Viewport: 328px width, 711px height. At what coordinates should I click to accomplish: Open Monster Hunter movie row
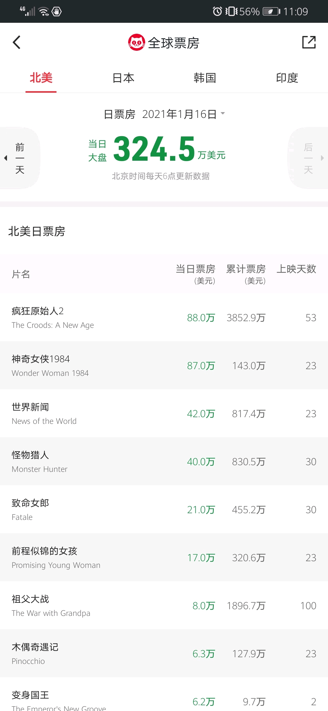click(164, 462)
